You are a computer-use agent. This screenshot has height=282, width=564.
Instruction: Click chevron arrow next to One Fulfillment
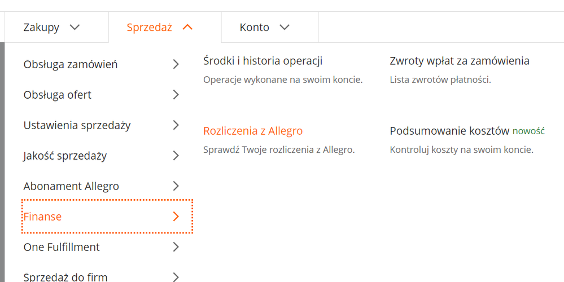[176, 247]
